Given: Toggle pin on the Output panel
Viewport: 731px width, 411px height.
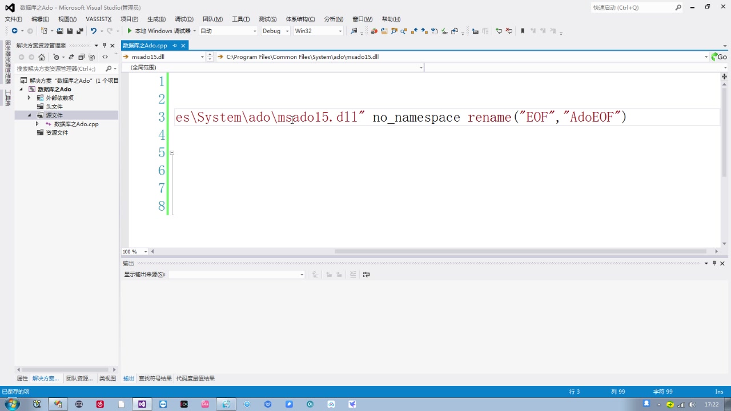Looking at the screenshot, I should pos(714,263).
